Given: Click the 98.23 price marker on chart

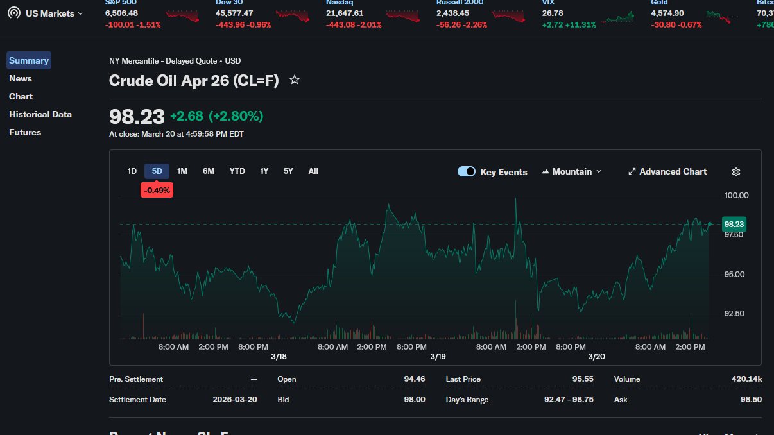Looking at the screenshot, I should pos(734,224).
